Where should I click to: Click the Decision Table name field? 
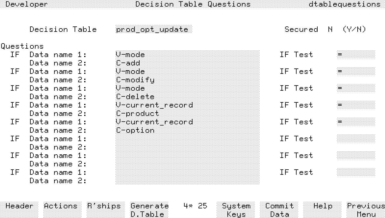pyautogui.click(x=153, y=29)
